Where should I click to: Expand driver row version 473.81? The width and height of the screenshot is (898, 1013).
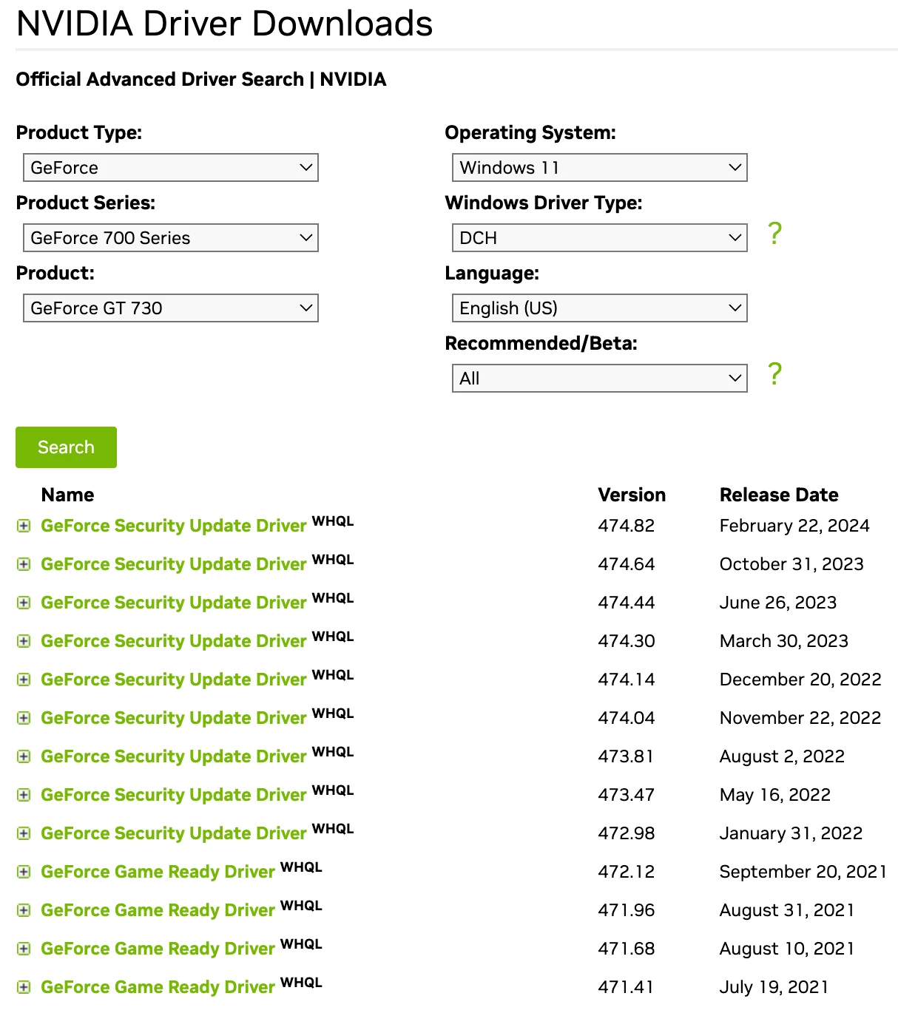(24, 756)
